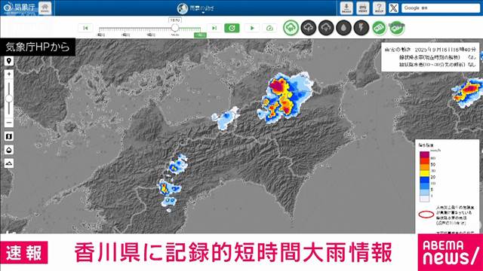The image size is (483, 271).
Task: Click the Google search input field
Action: click(x=441, y=8)
